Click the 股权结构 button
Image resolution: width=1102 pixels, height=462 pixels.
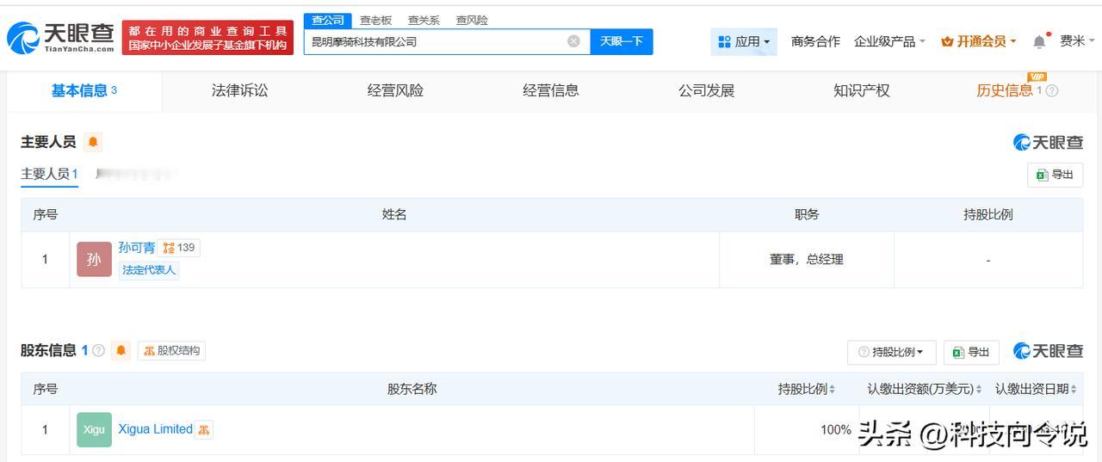coord(171,350)
